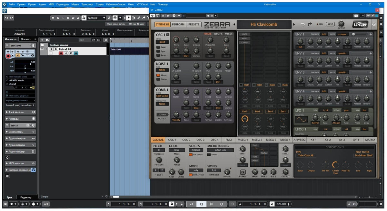This screenshot has height=211, width=387.
Task: Open LFO 1 sine waveform selector
Action: tap(302, 119)
